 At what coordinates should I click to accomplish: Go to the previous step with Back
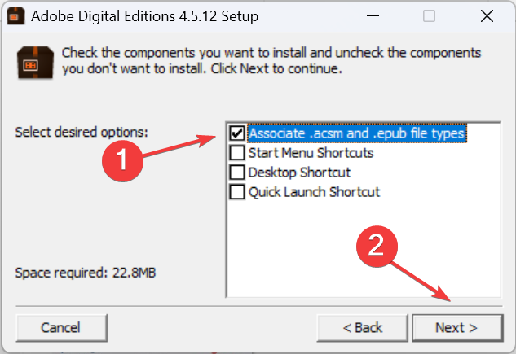pos(363,327)
